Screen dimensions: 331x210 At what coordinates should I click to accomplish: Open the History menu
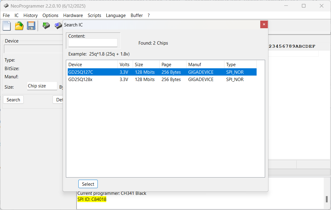(x=30, y=15)
